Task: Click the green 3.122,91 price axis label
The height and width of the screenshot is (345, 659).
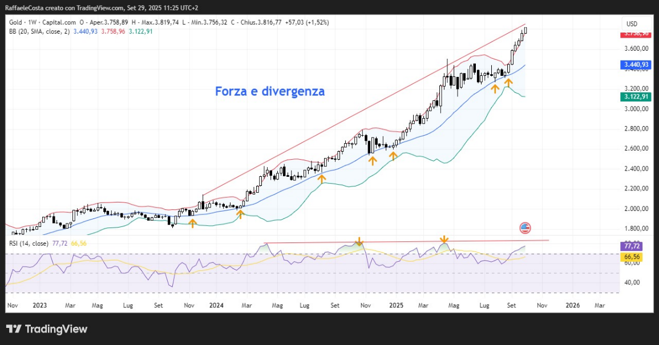Action: [x=636, y=97]
